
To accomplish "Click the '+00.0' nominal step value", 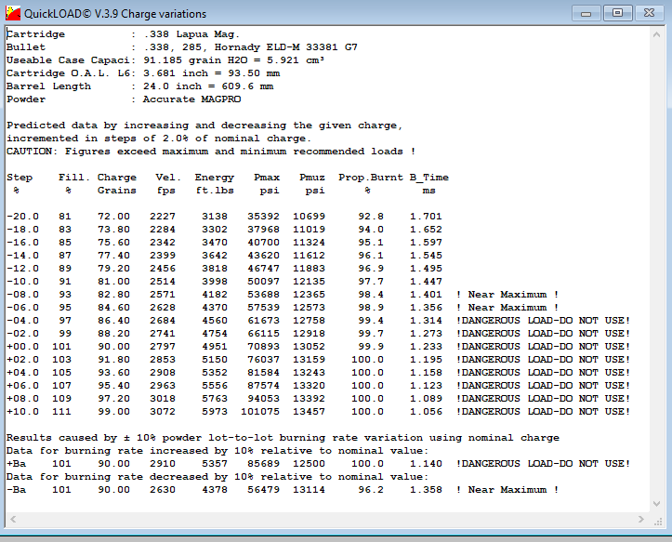I will (22, 347).
